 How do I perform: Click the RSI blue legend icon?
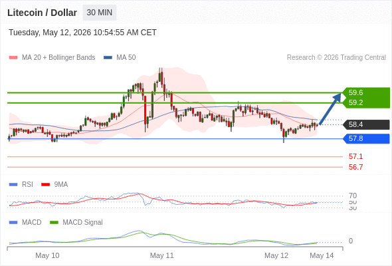(x=13, y=185)
